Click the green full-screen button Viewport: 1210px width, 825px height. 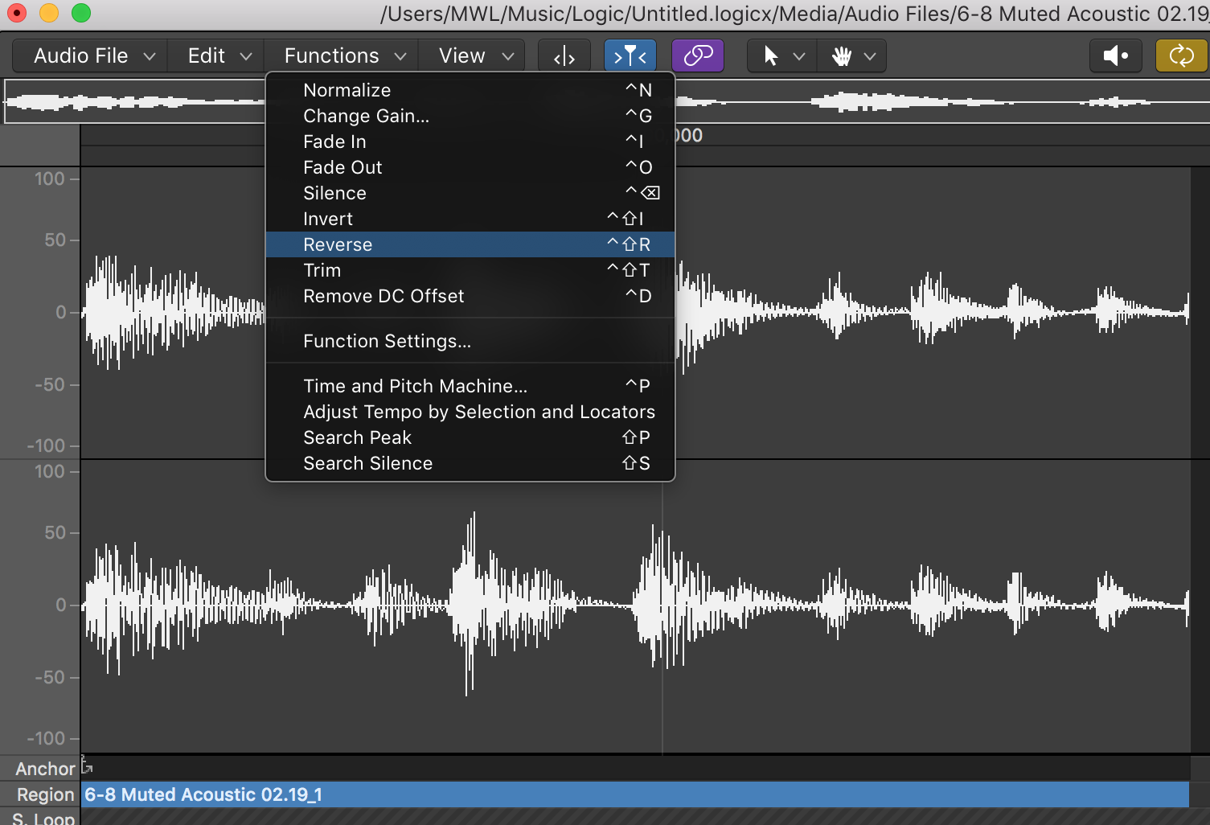81,13
